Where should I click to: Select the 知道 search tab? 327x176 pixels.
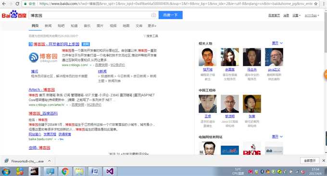(x=74, y=26)
